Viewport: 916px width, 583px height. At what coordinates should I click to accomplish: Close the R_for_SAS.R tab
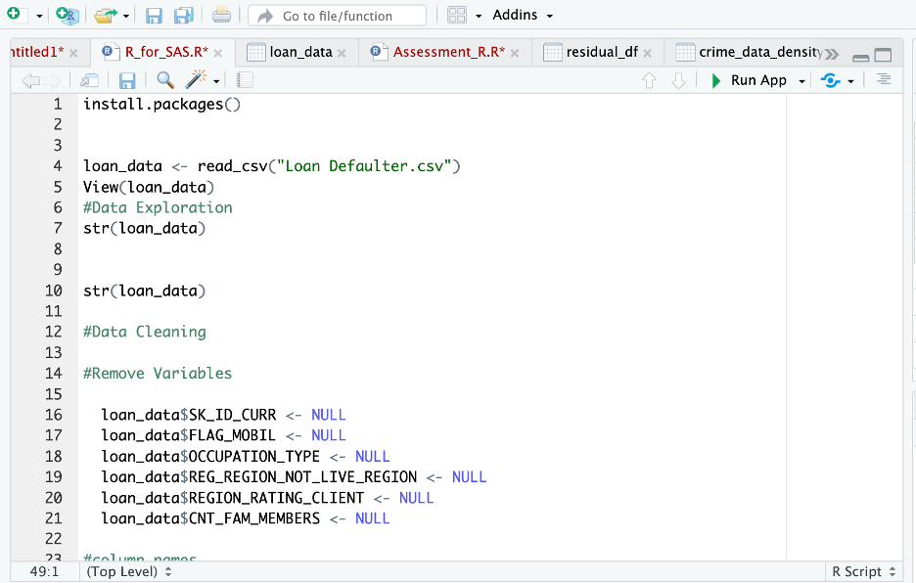[218, 53]
